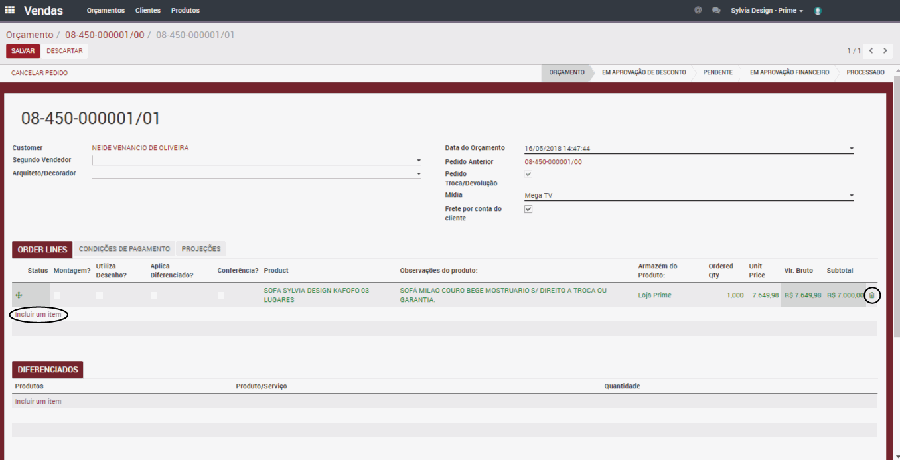
Task: Click Unit Price column header
Action: [757, 271]
